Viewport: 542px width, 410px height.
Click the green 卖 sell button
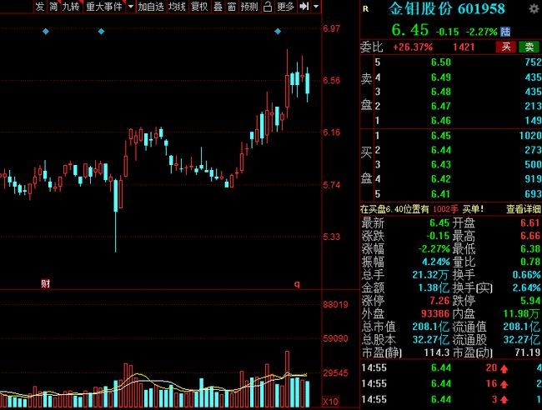click(x=529, y=47)
